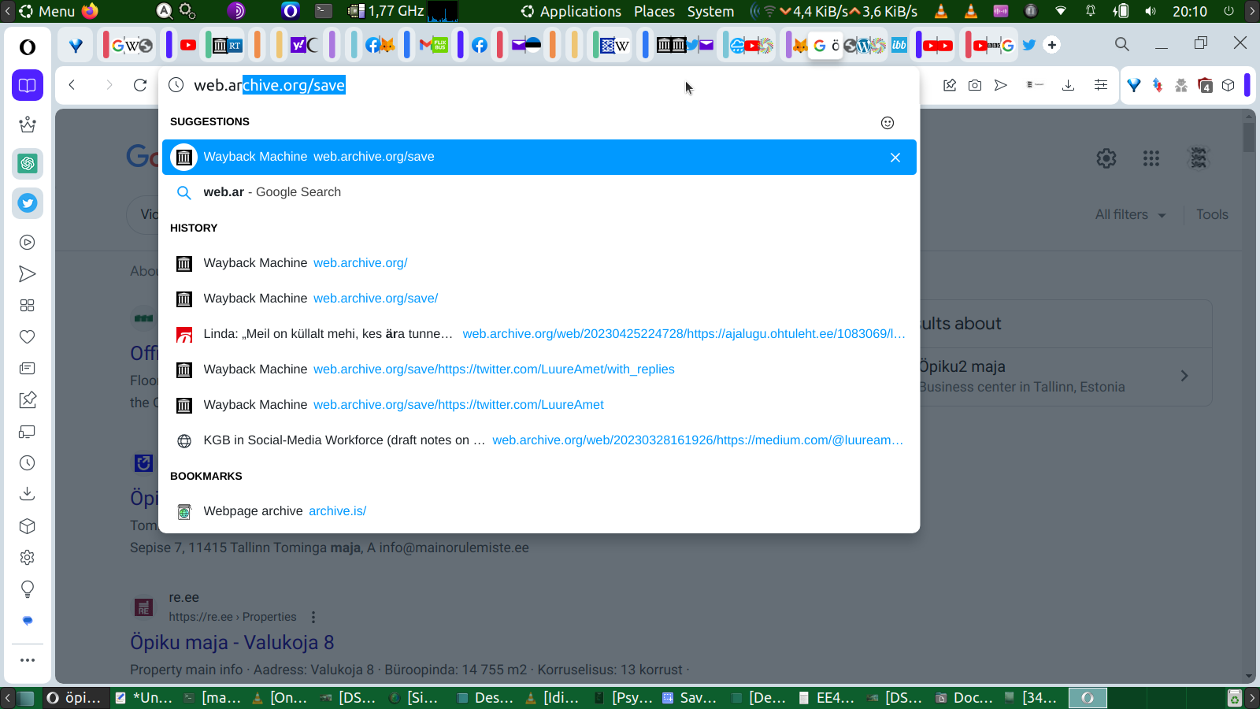Viewport: 1260px width, 709px height.
Task: Open the trash icon in bottom panel
Action: point(1235,698)
